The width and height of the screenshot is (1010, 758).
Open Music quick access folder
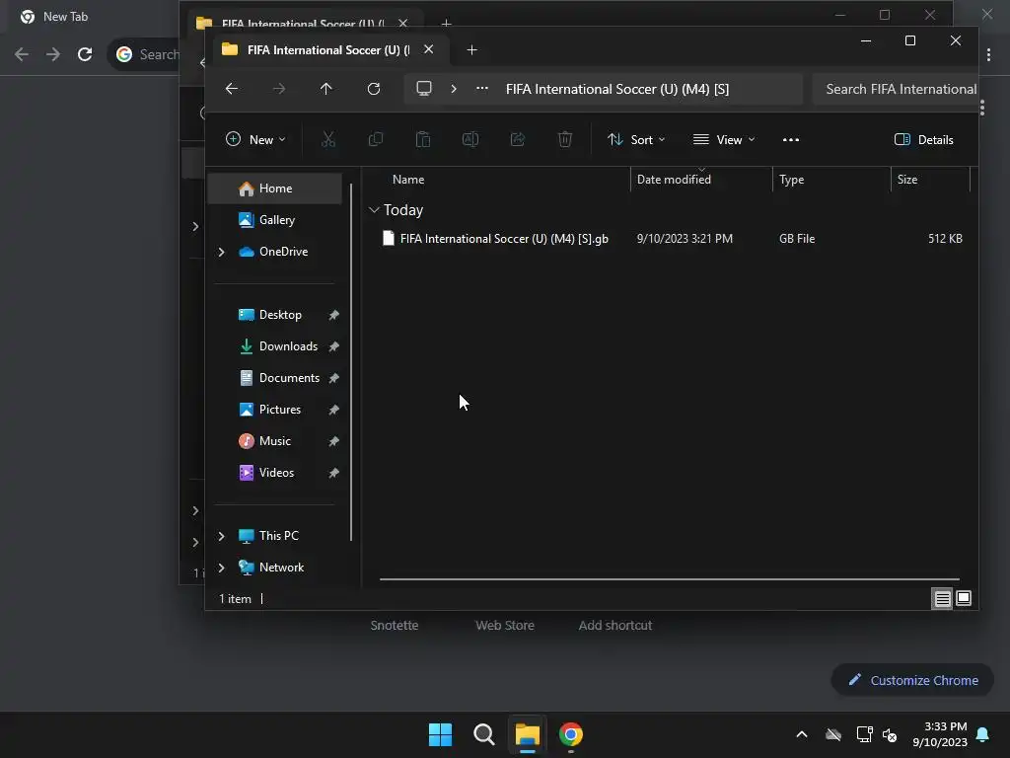(x=275, y=441)
